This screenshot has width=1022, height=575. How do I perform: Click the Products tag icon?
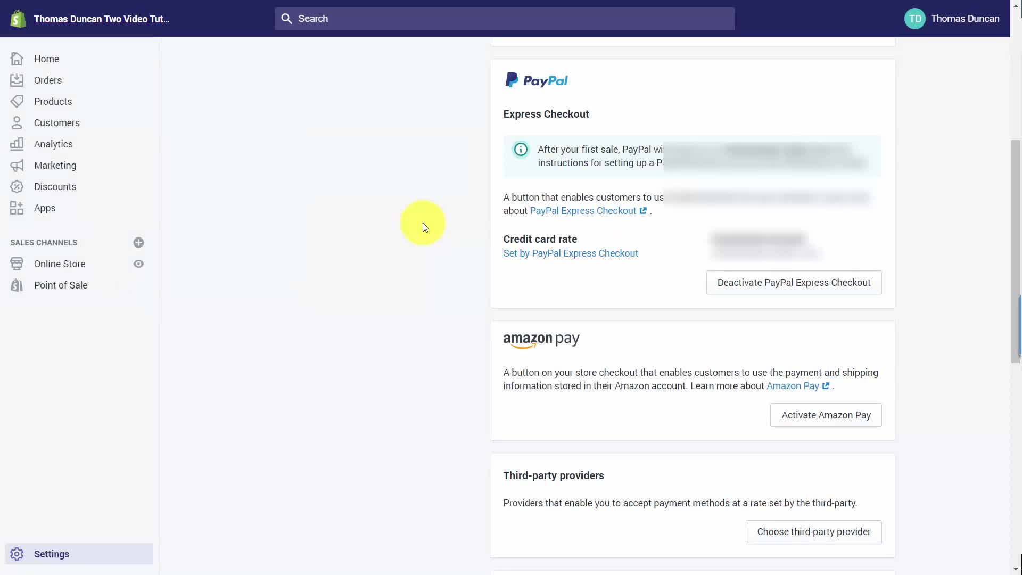click(17, 101)
